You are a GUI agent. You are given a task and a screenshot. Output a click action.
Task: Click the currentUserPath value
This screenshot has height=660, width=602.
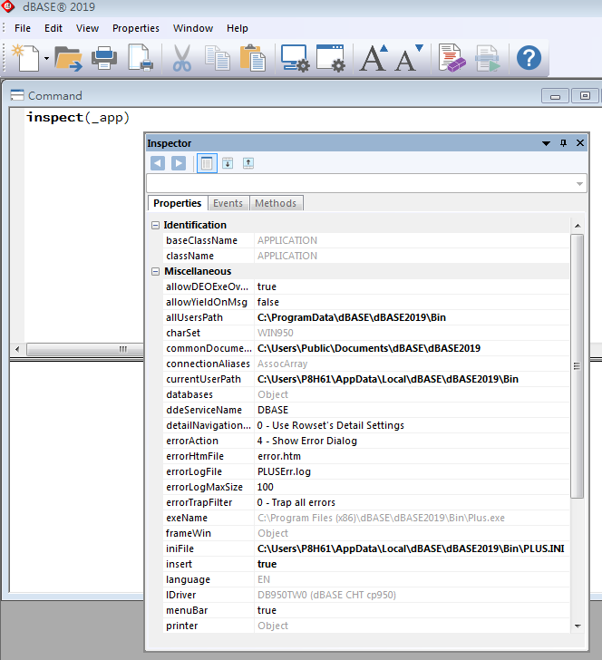pyautogui.click(x=412, y=379)
